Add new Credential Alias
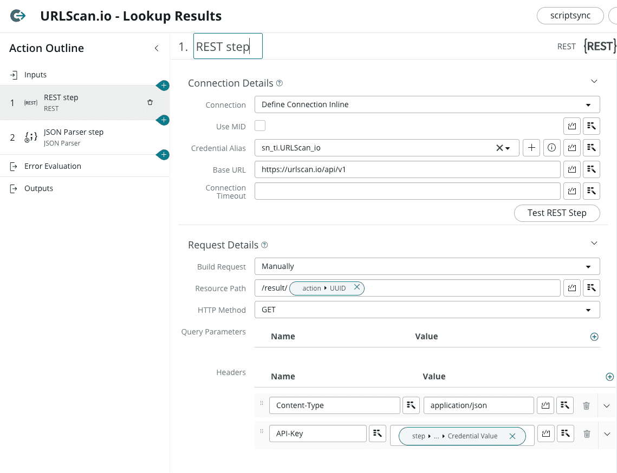 pyautogui.click(x=531, y=148)
